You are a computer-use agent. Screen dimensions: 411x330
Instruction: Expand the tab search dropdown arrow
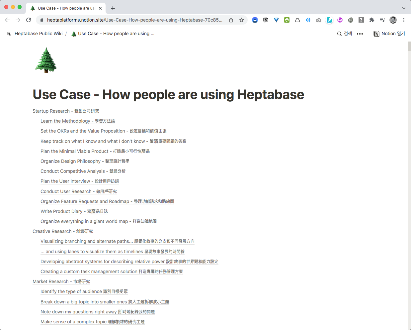[x=404, y=8]
